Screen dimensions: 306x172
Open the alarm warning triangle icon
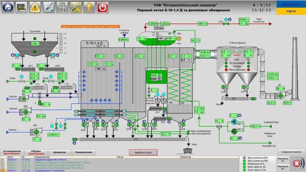coord(35,7)
